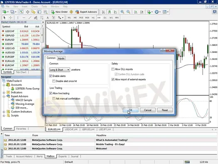This screenshot has height=164, width=218.
Task: Expand the Custom Indicators tree node
Action: tap(4, 112)
